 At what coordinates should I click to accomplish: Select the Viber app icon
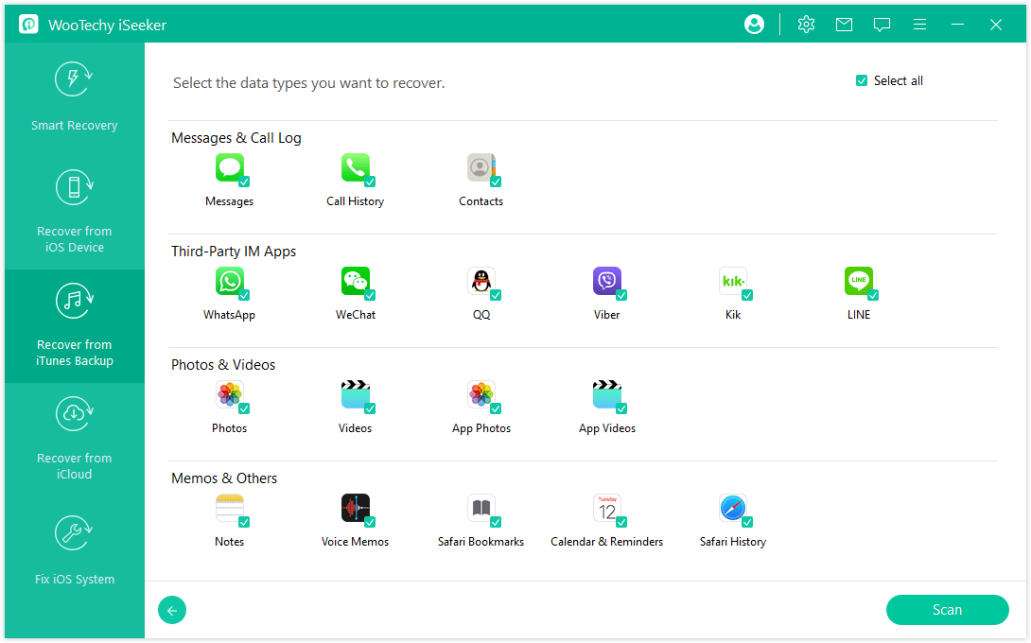tap(607, 282)
